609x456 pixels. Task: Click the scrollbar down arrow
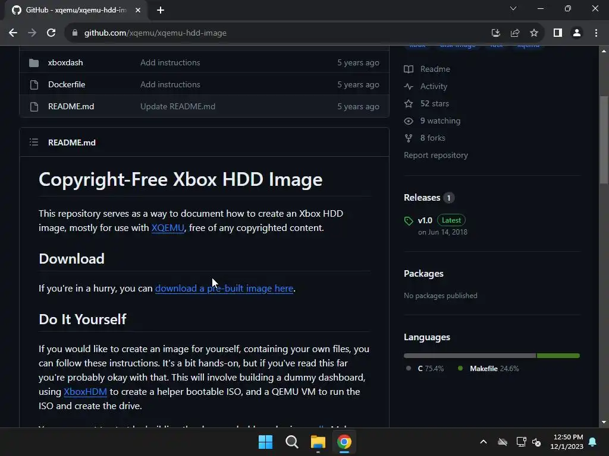604,422
